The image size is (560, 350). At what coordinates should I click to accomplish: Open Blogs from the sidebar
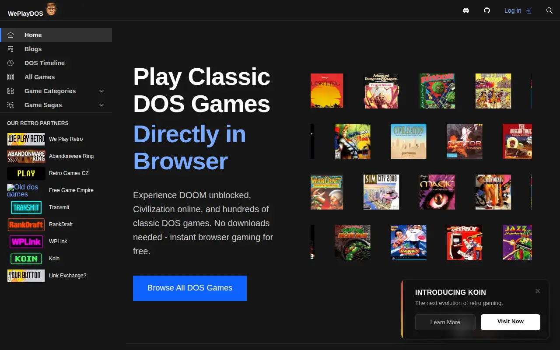(x=56, y=49)
